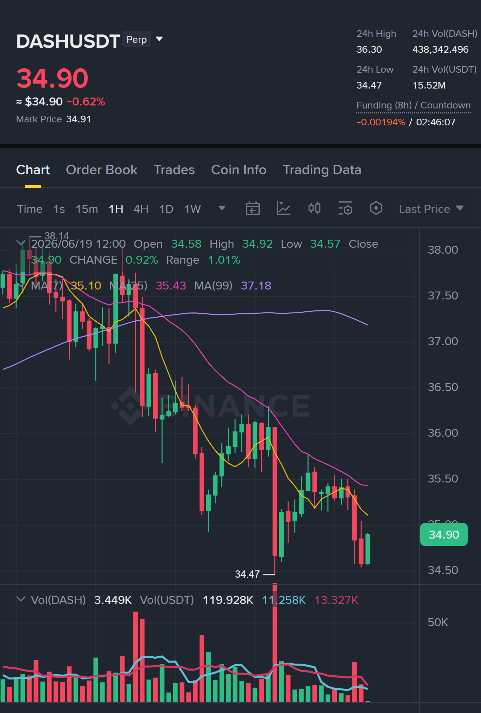Image resolution: width=481 pixels, height=713 pixels.
Task: Collapse the Vol(DASH) volume legend chevron
Action: click(x=21, y=599)
